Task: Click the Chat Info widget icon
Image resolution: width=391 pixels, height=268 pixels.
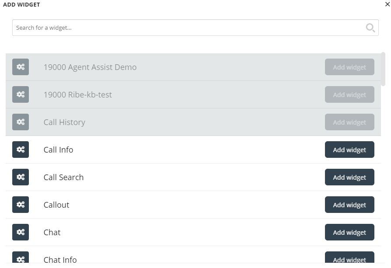Action: click(x=21, y=258)
